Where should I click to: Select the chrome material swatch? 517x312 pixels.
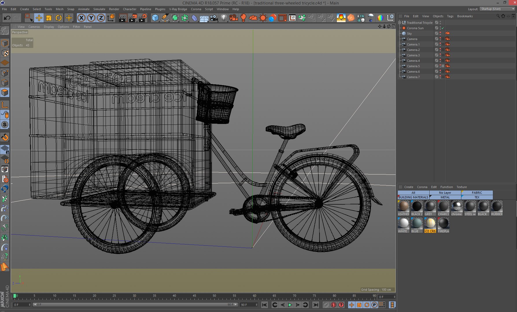point(457,208)
